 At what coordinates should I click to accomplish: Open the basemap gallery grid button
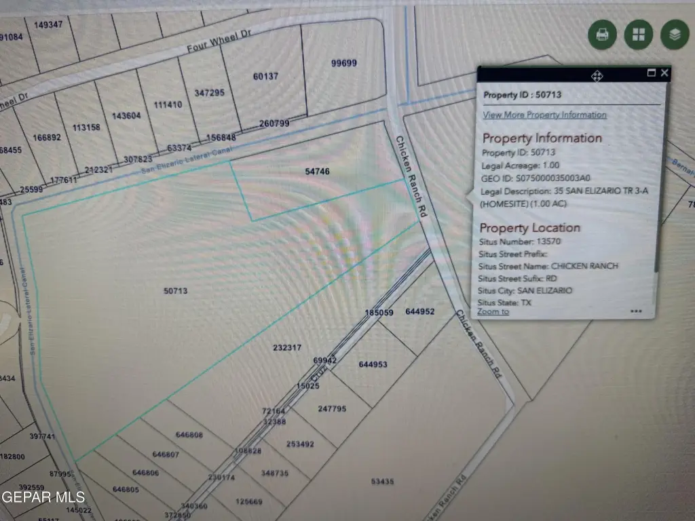tap(638, 35)
